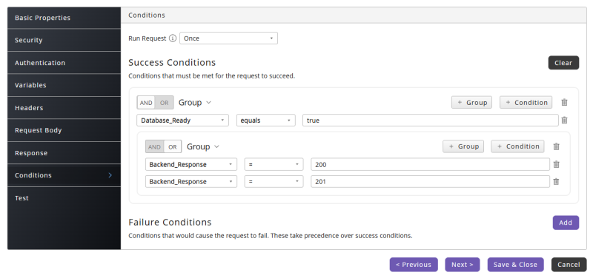Set outer group logic to AND
The height and width of the screenshot is (278, 593).
pos(146,103)
